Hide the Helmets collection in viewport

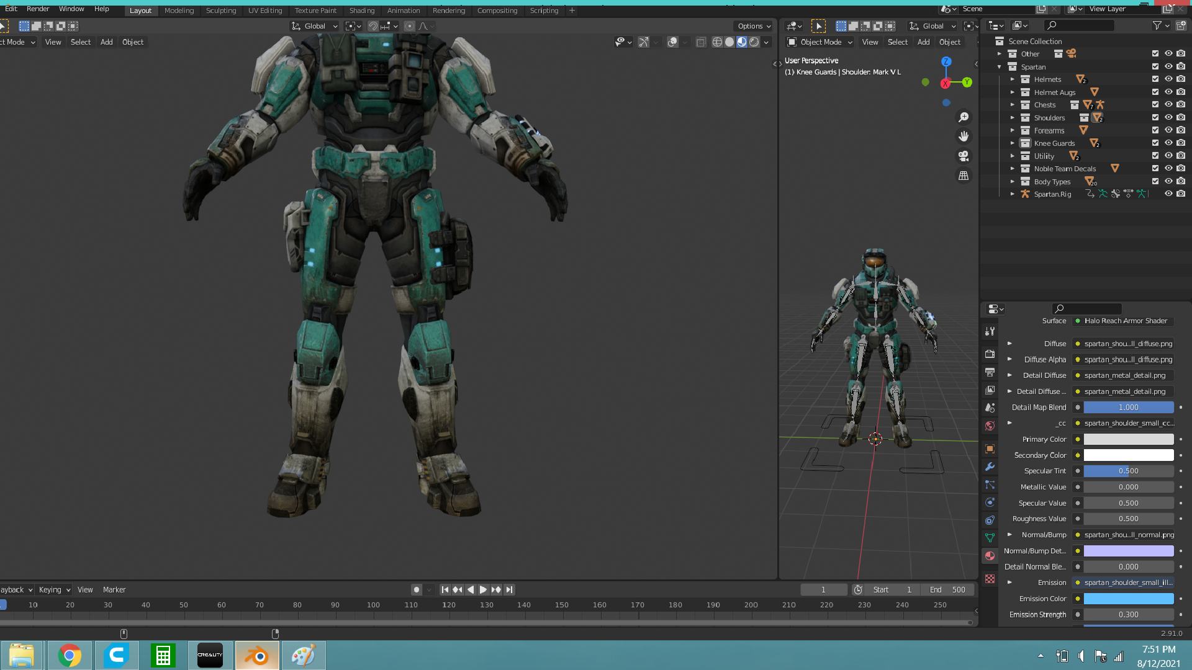(1168, 79)
